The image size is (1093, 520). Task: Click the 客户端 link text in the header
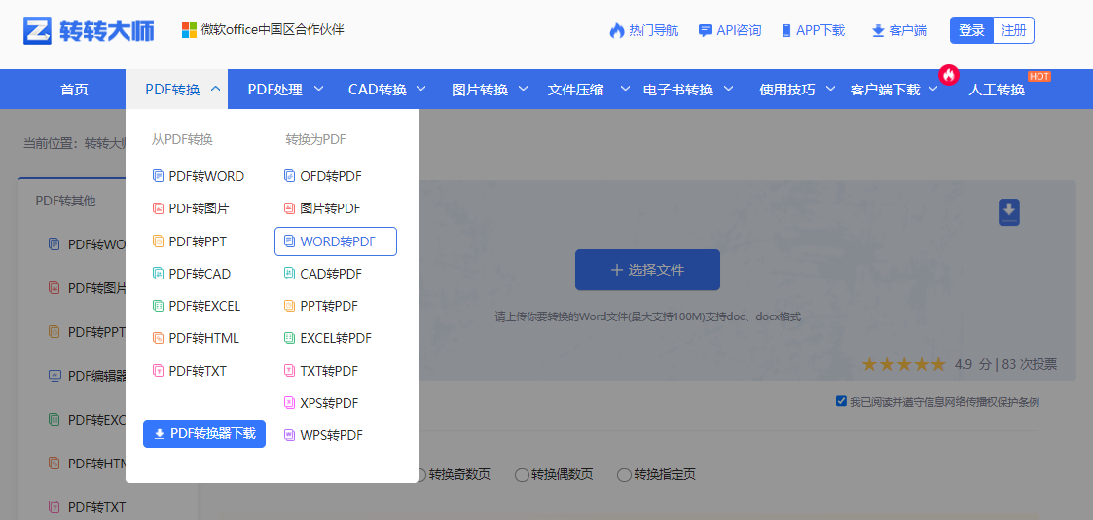907,30
